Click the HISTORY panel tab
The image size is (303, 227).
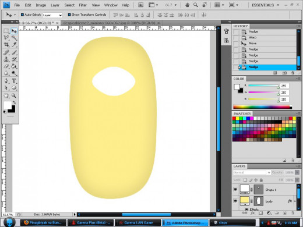coord(241,26)
